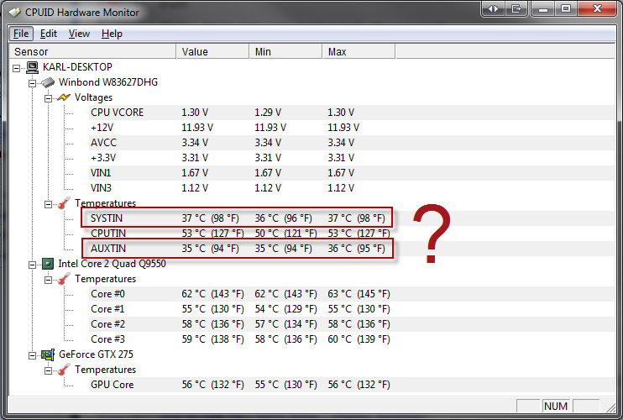Select the VIN1 row
The image size is (623, 420).
tap(352, 173)
